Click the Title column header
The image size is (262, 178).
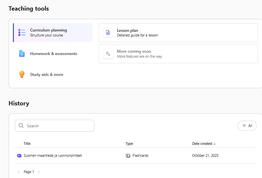[27, 144]
